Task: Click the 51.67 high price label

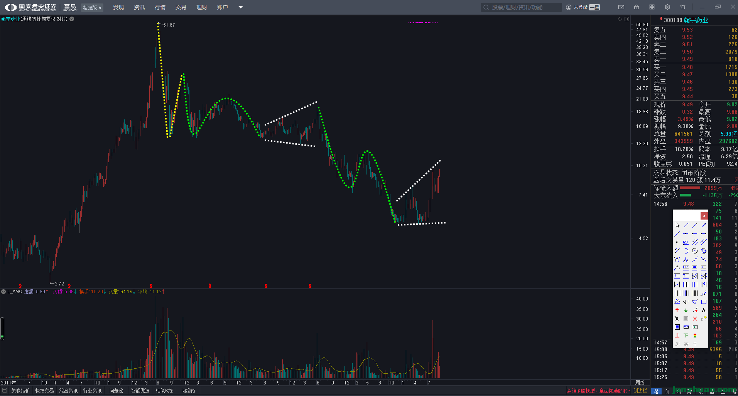Action: coord(169,25)
